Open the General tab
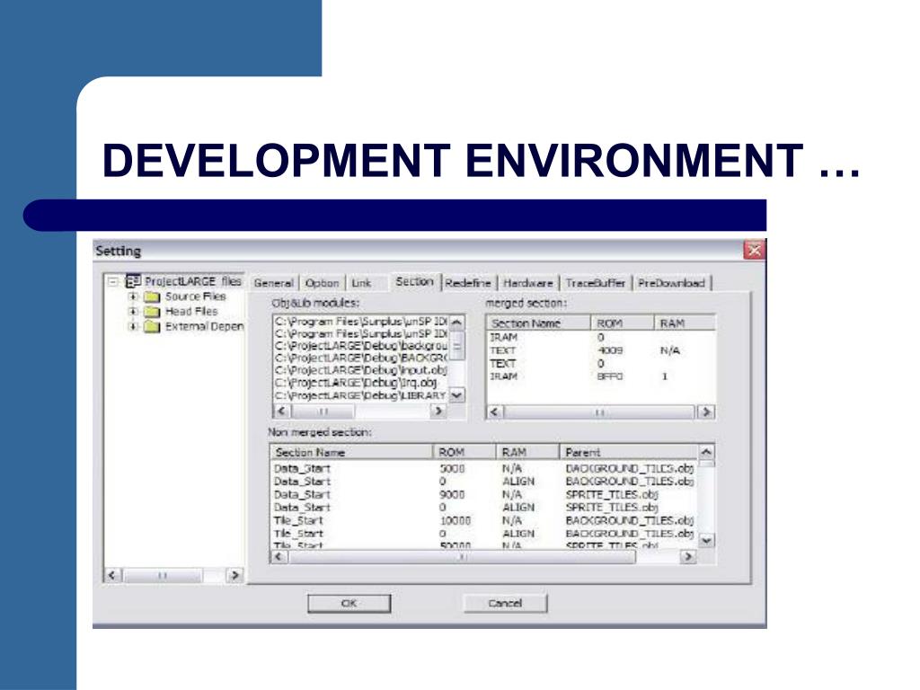The height and width of the screenshot is (690, 920). [x=273, y=283]
